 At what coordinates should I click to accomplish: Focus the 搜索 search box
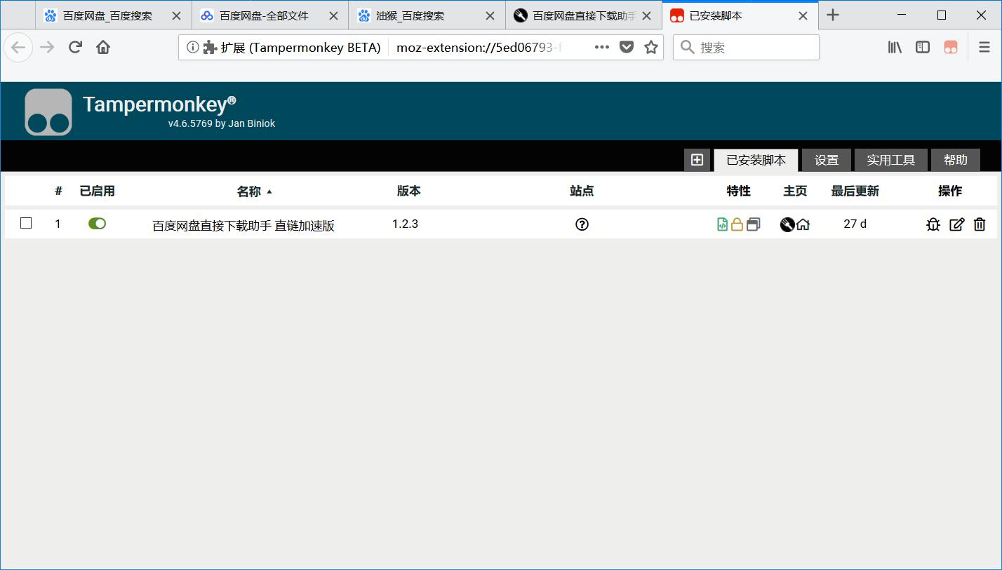pos(746,47)
